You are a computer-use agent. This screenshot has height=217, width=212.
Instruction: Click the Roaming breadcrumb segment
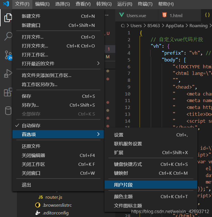pyautogui.click(x=199, y=26)
